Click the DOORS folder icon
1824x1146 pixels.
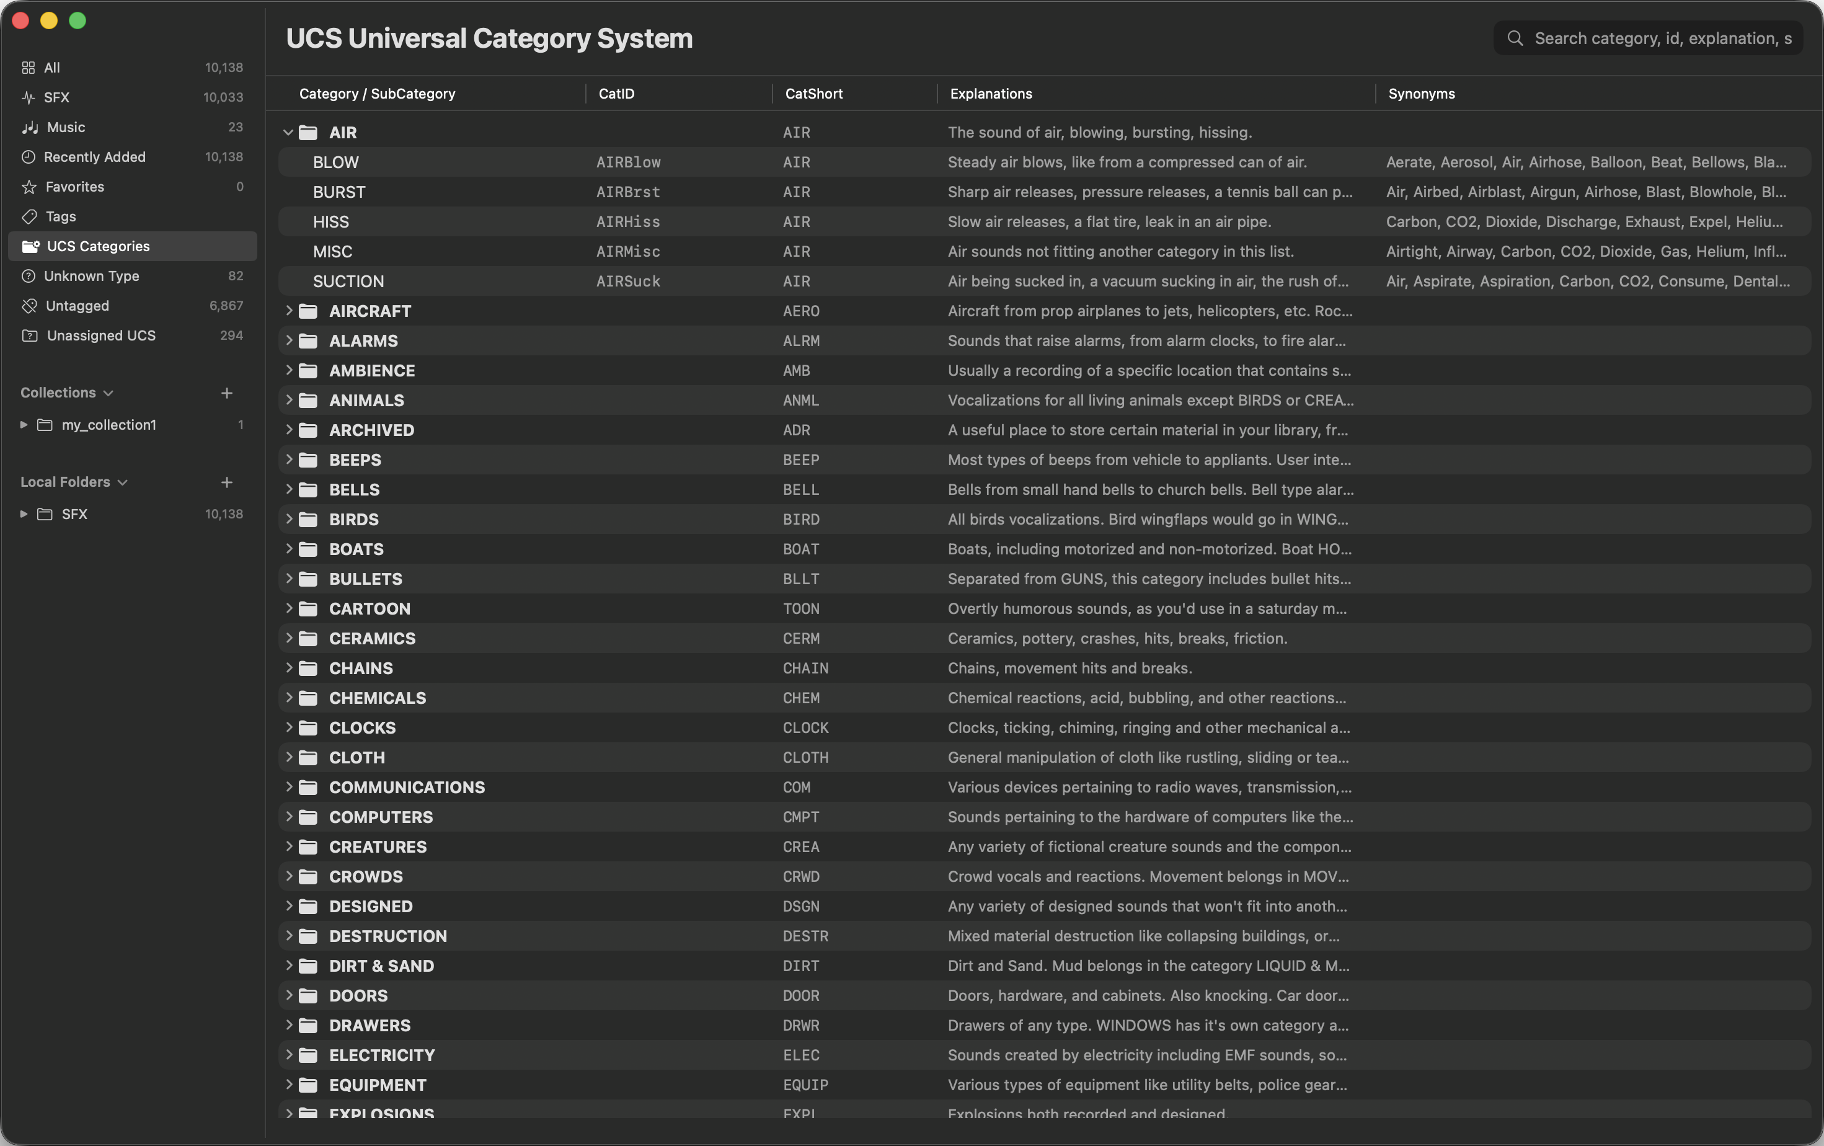308,996
